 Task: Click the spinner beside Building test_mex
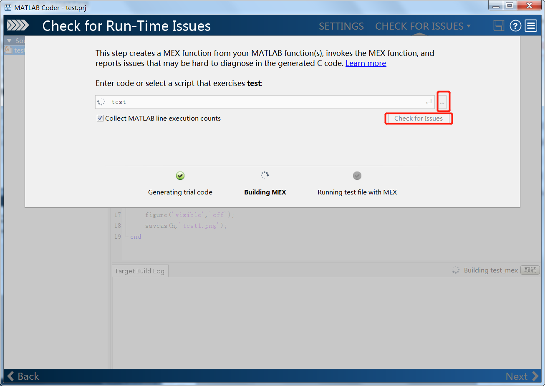click(456, 270)
